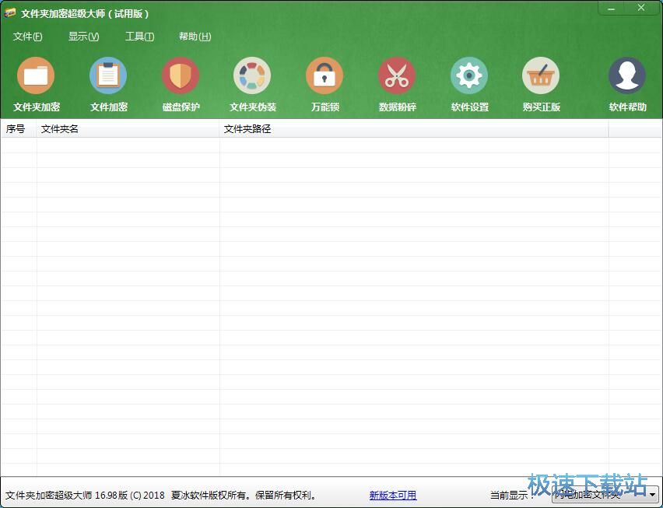
Task: Expand the 当前显示 dropdown list
Action: pyautogui.click(x=605, y=494)
